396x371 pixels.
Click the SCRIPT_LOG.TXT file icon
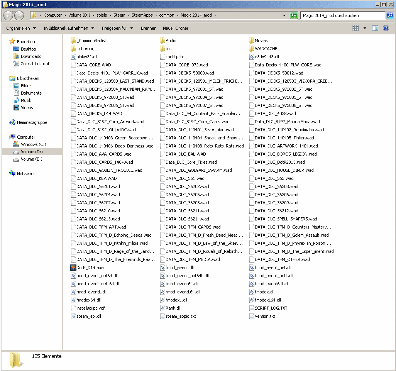(252, 308)
